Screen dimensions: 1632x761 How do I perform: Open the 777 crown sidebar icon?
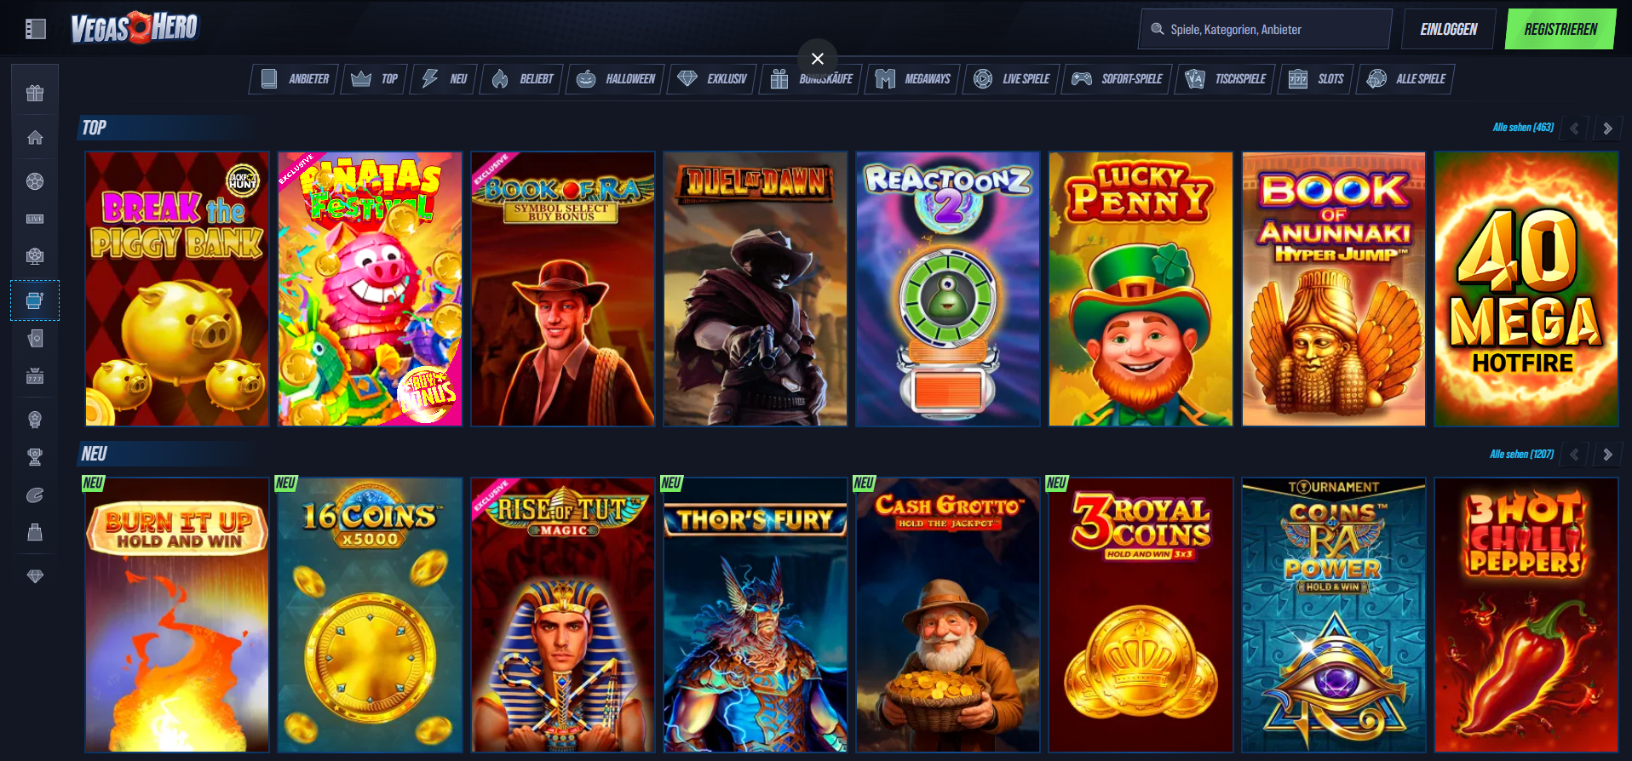coord(35,376)
